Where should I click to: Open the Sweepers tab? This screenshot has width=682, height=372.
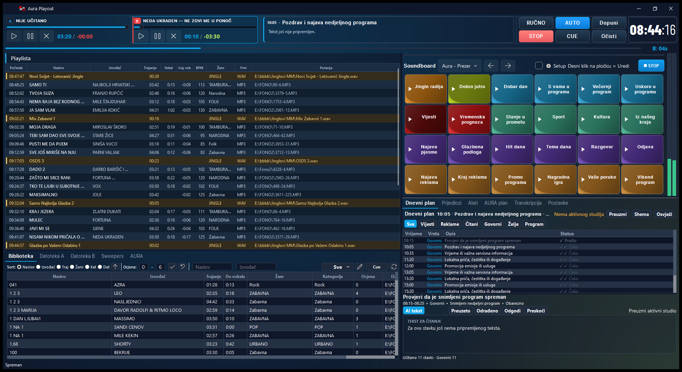click(x=112, y=256)
